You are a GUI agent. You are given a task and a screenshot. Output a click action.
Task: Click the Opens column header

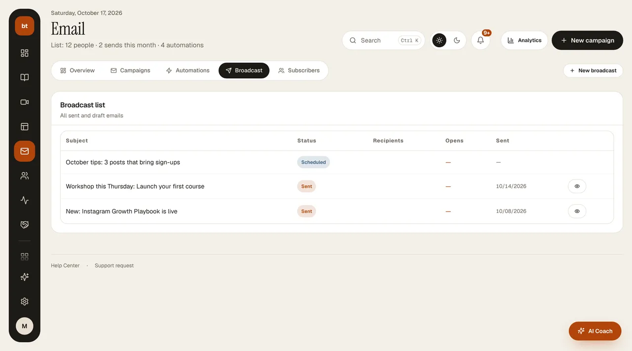click(454, 140)
